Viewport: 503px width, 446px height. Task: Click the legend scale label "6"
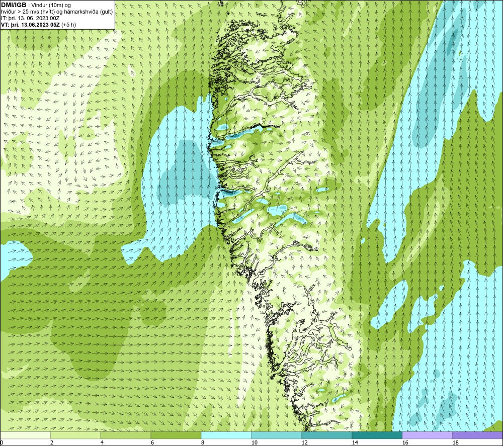coord(152,443)
